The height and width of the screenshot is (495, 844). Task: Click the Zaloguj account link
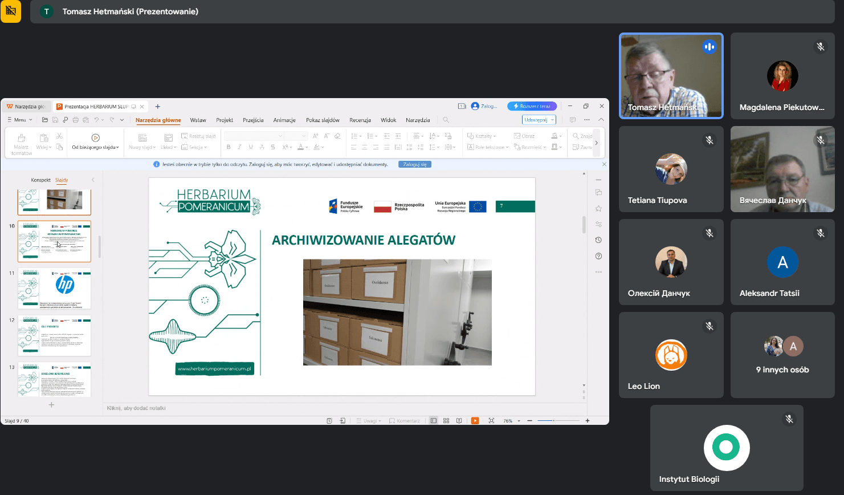click(484, 106)
